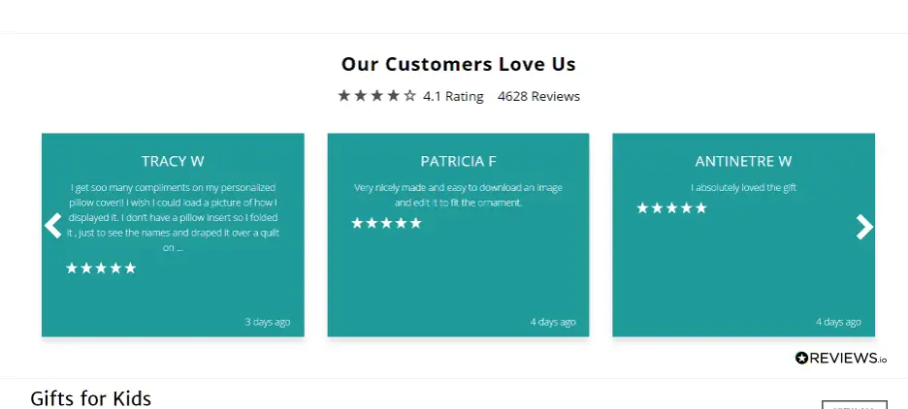Open Antinetre W's review card

[x=743, y=235]
